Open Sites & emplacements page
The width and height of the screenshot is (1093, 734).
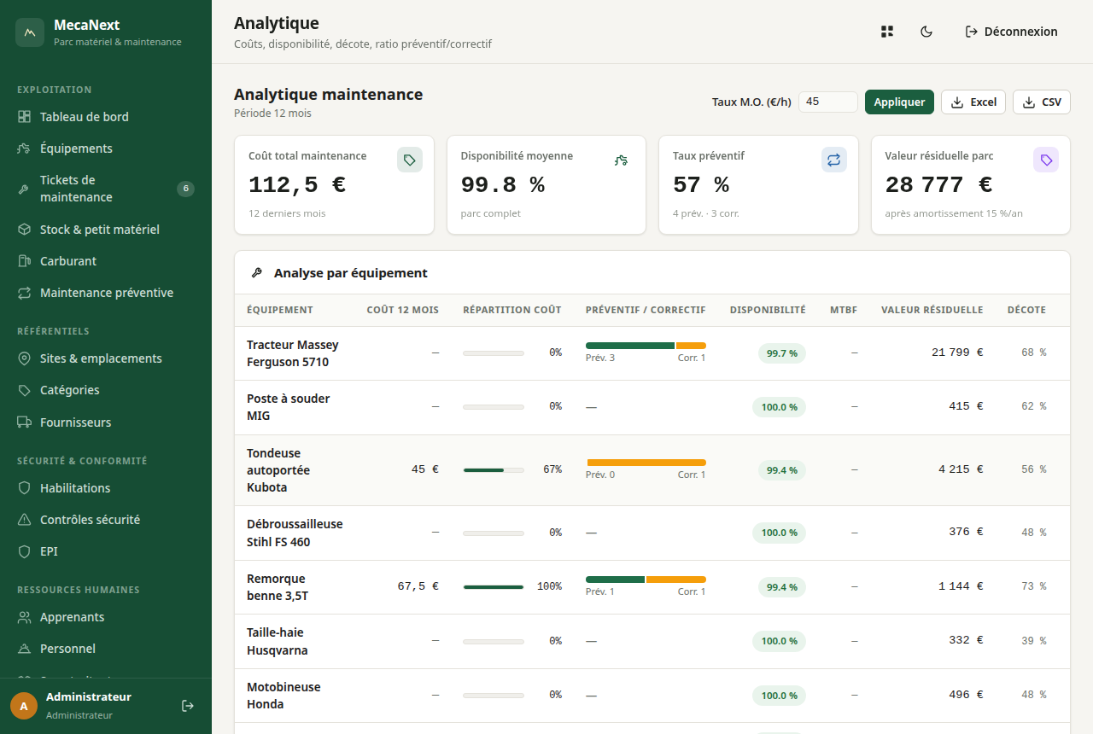coord(106,358)
